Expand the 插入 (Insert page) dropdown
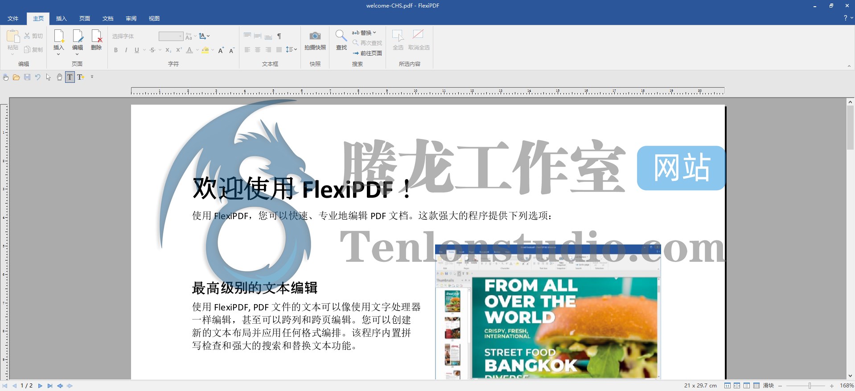Screen dimensions: 855x391 pos(58,54)
